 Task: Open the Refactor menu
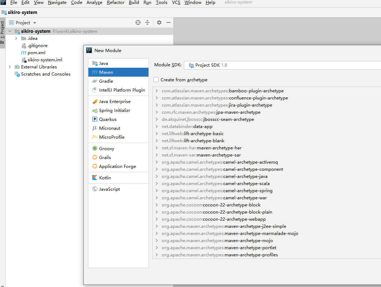[x=116, y=2]
